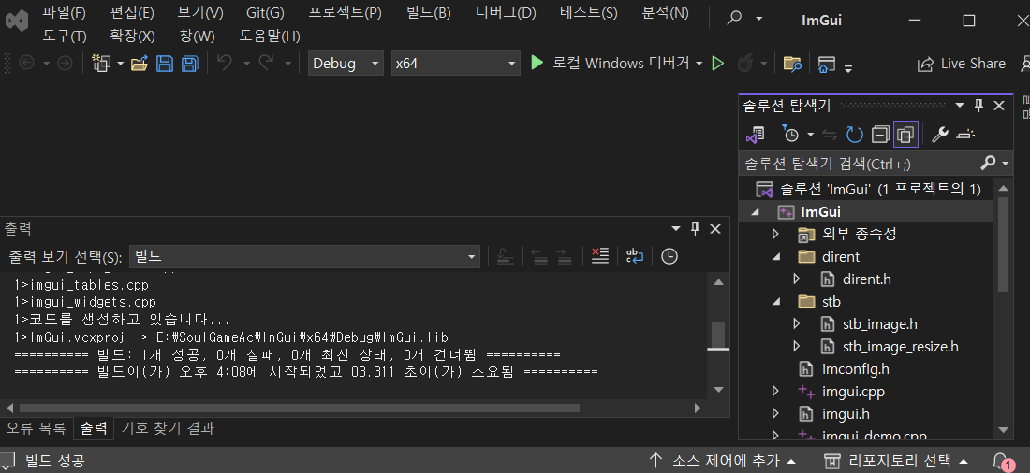Open the new project icon dropdown arrow
This screenshot has width=1030, height=473.
tap(120, 64)
